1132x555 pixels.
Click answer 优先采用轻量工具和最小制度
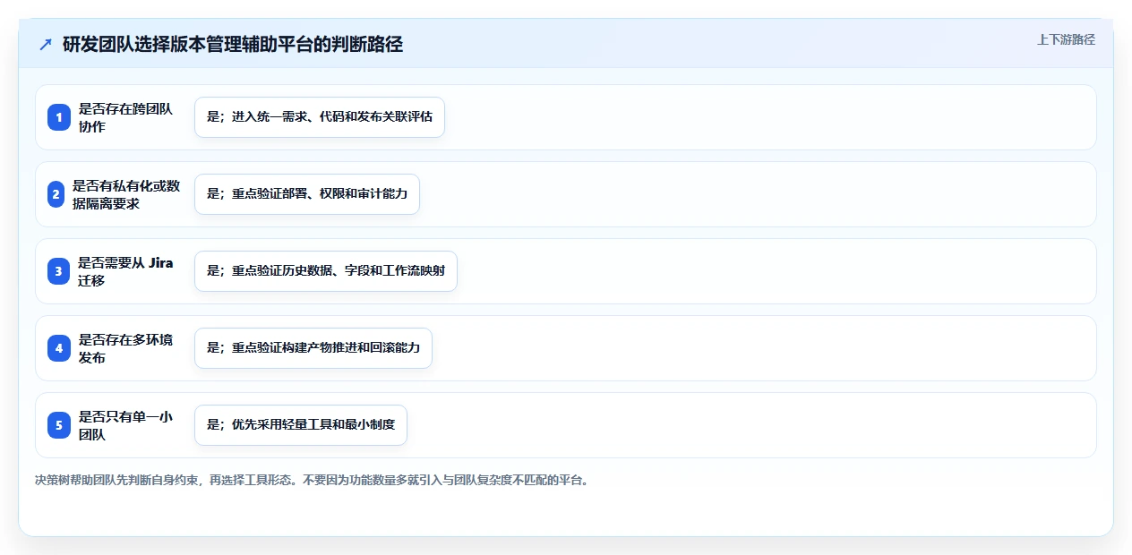coord(301,425)
